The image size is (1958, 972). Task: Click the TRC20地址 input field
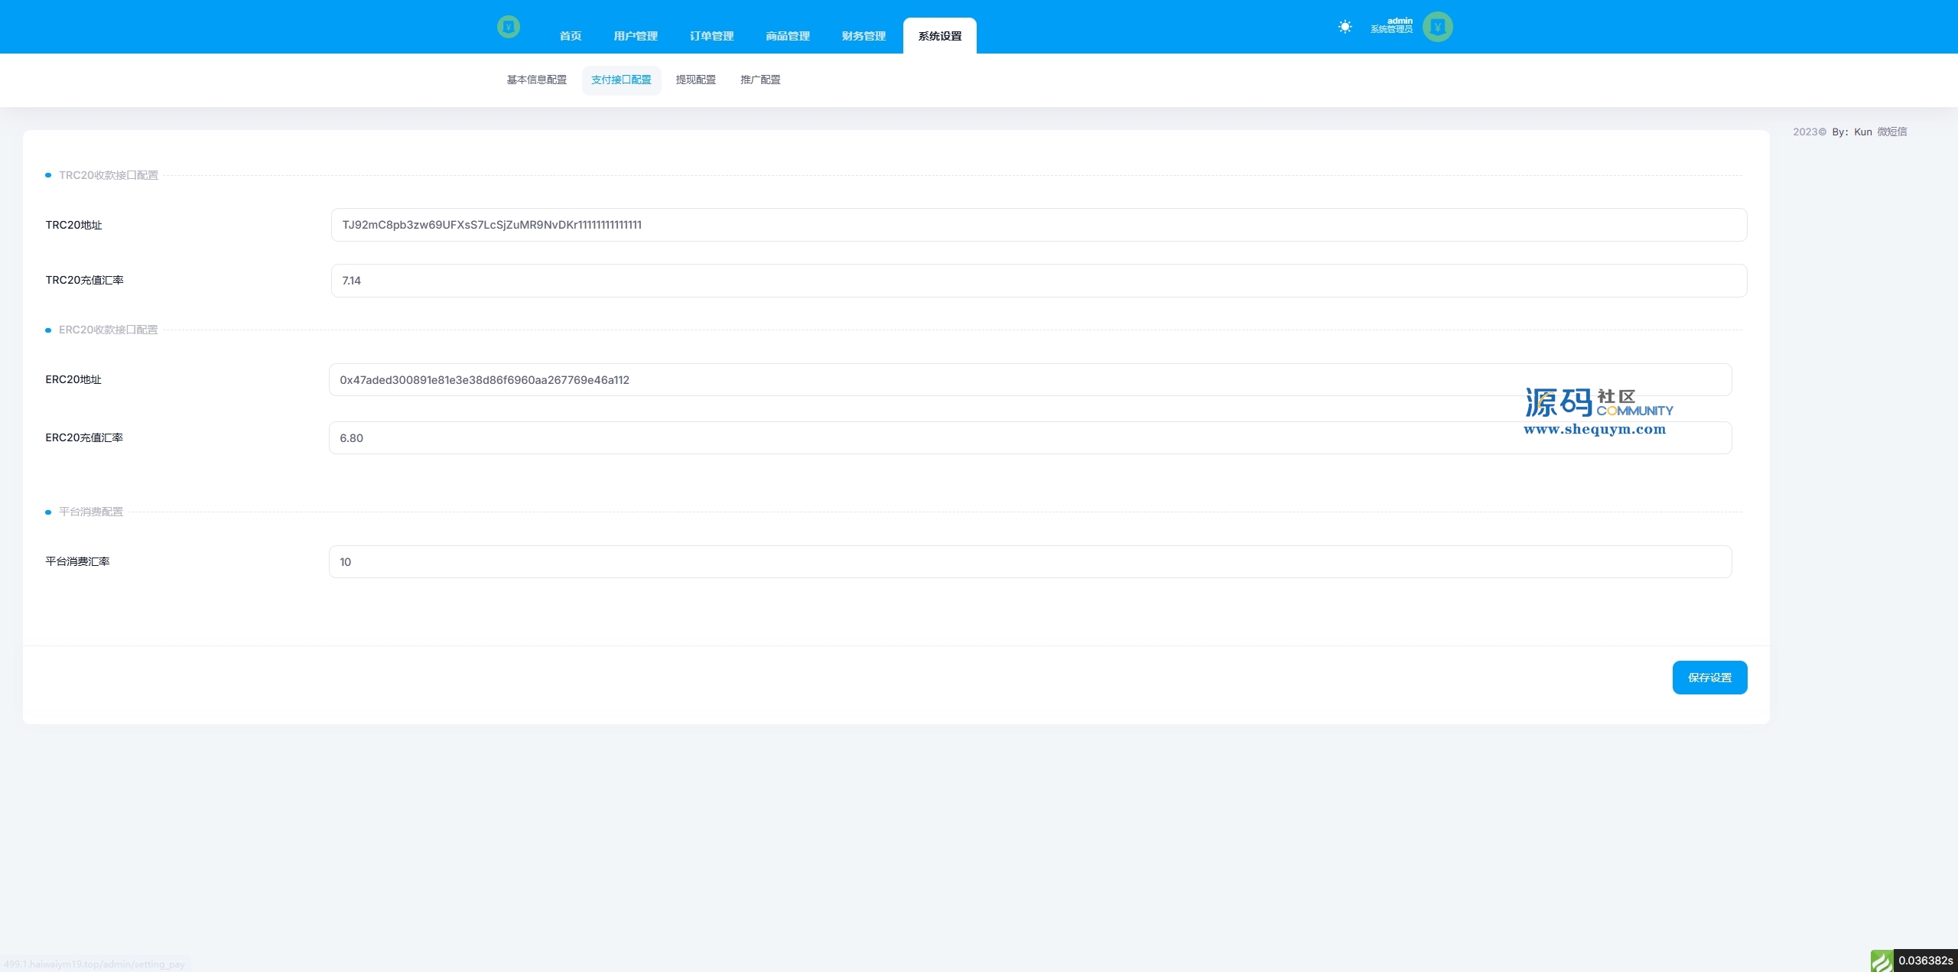click(x=1038, y=225)
